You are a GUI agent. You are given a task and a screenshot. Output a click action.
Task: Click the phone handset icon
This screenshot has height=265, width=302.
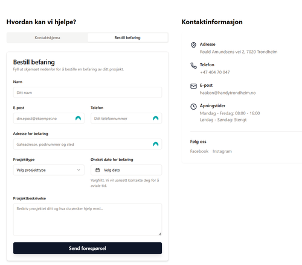point(193,66)
